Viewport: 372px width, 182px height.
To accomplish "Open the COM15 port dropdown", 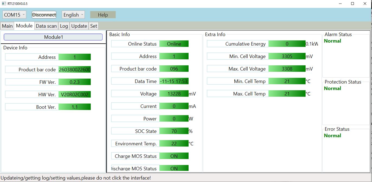I will pyautogui.click(x=14, y=15).
